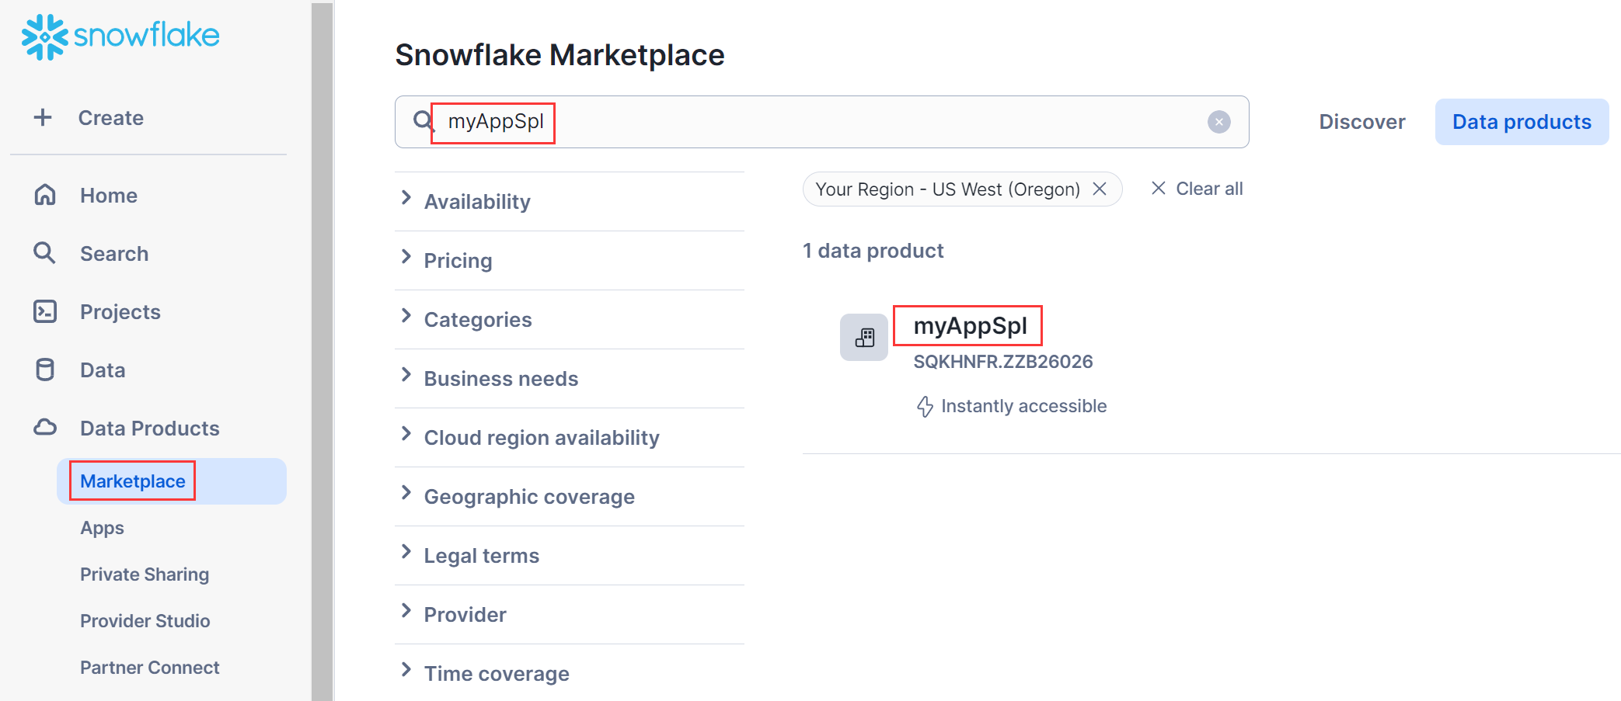Click Clear all filters
Screen dimensions: 1621x701
click(x=1197, y=189)
